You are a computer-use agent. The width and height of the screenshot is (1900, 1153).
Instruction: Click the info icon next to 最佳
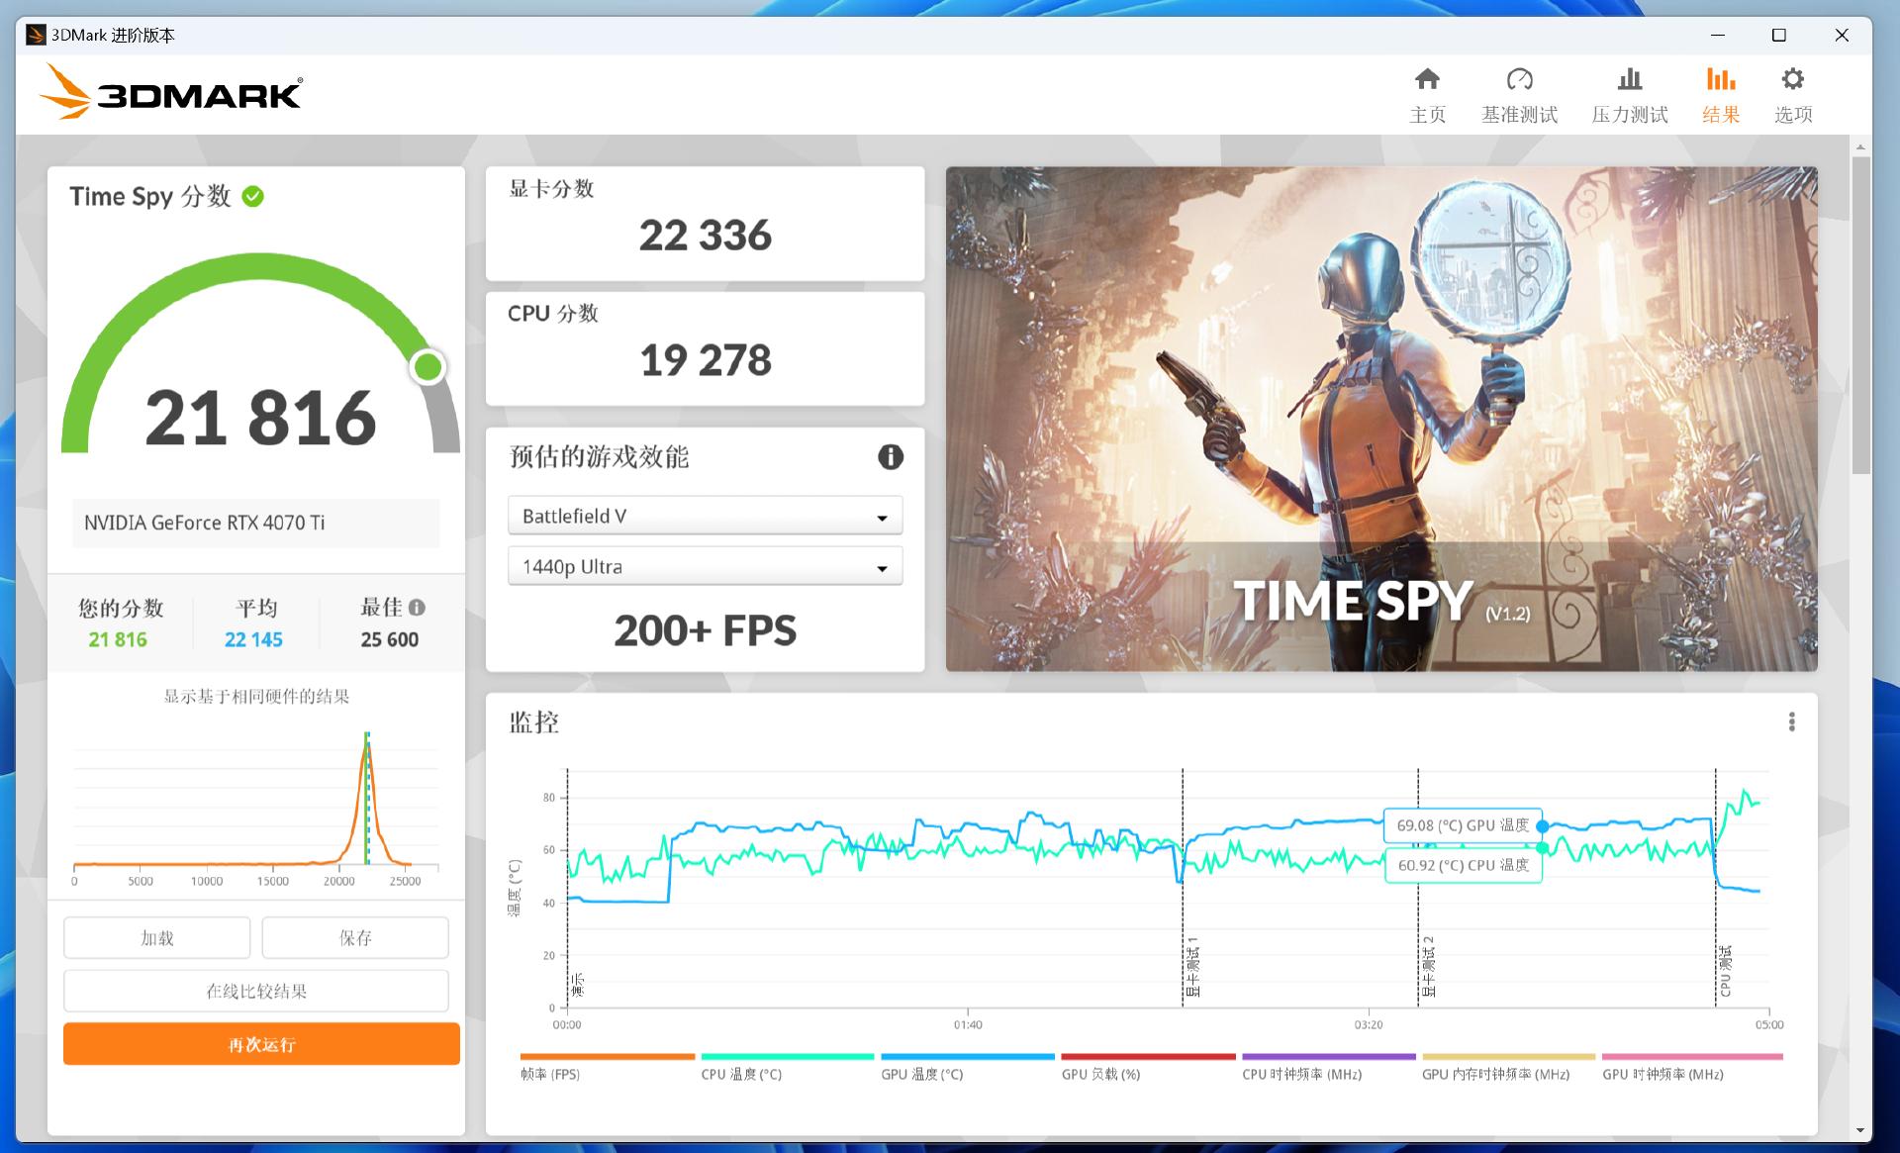coord(417,608)
